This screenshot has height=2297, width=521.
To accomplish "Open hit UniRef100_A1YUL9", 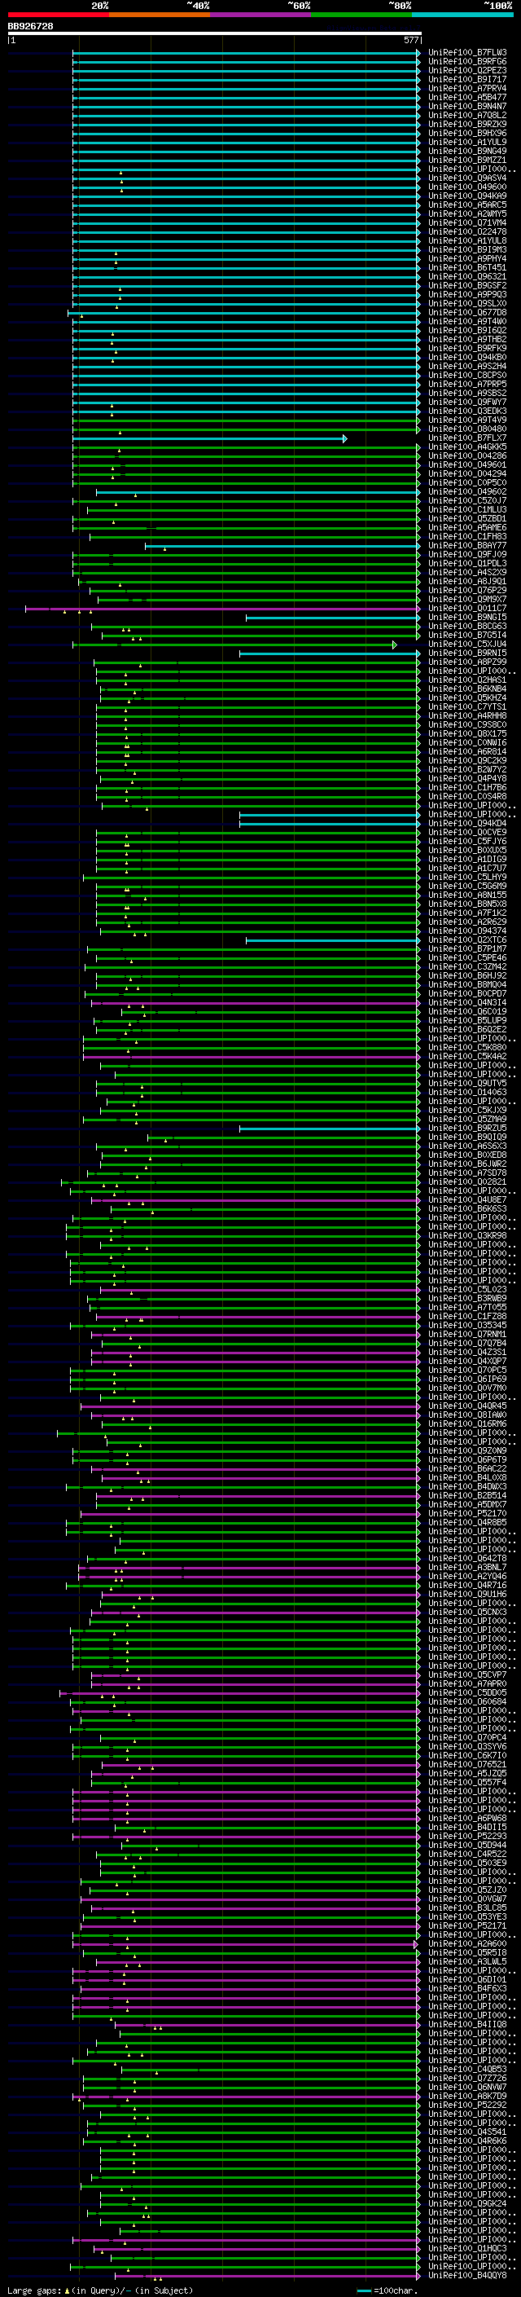I will tap(467, 142).
